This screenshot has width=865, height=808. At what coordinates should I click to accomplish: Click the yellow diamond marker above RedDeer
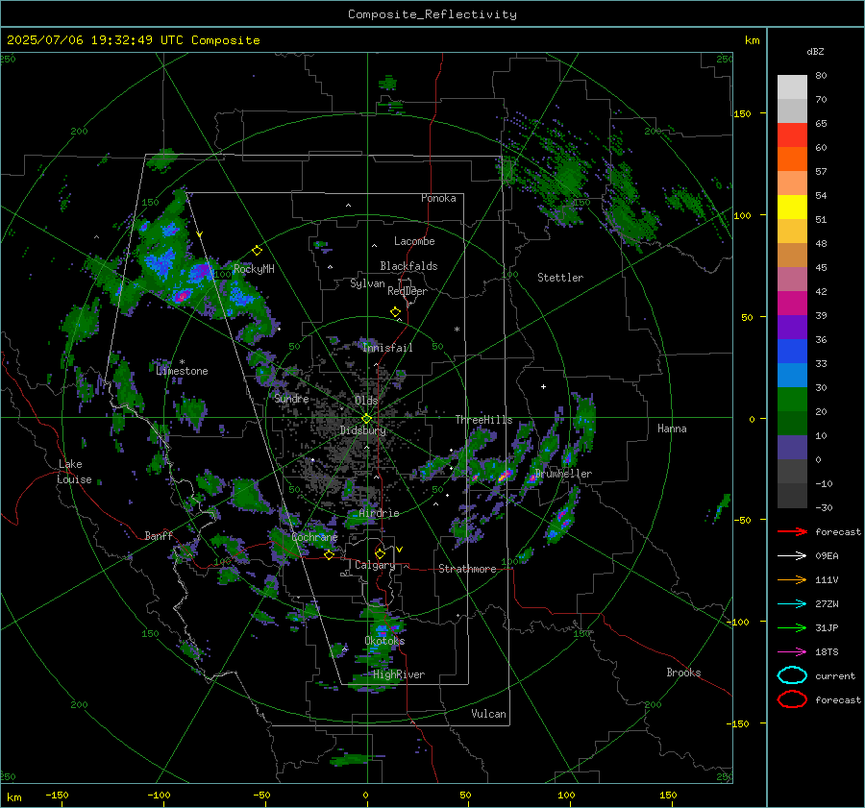395,312
